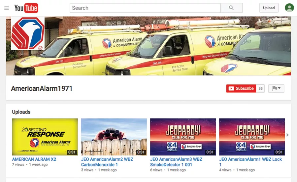297x182 pixels.
Task: Go to the YouTube home logo
Action: click(x=26, y=8)
